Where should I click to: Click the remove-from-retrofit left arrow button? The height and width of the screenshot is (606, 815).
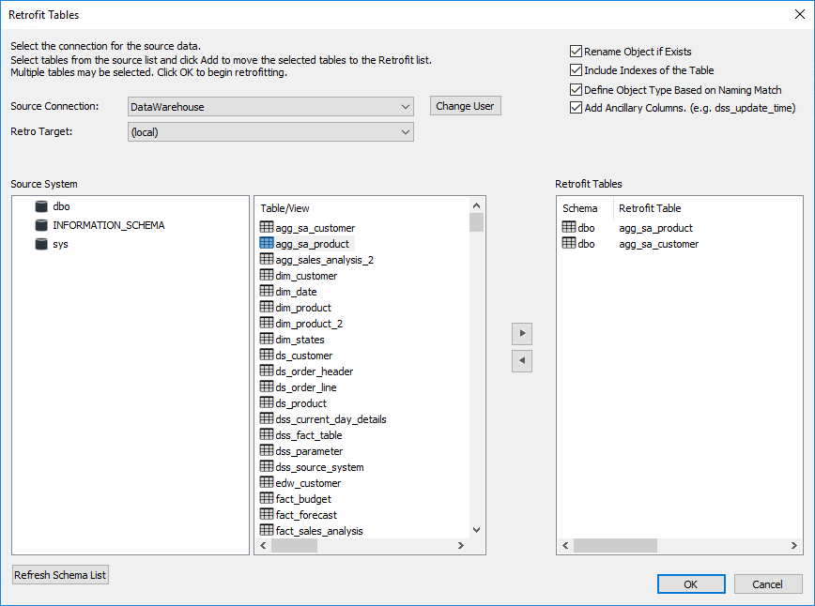point(523,360)
